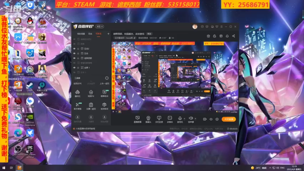This screenshot has height=171, width=304.
Task: Select the orange highlighted scene tab
Action: [x=98, y=34]
